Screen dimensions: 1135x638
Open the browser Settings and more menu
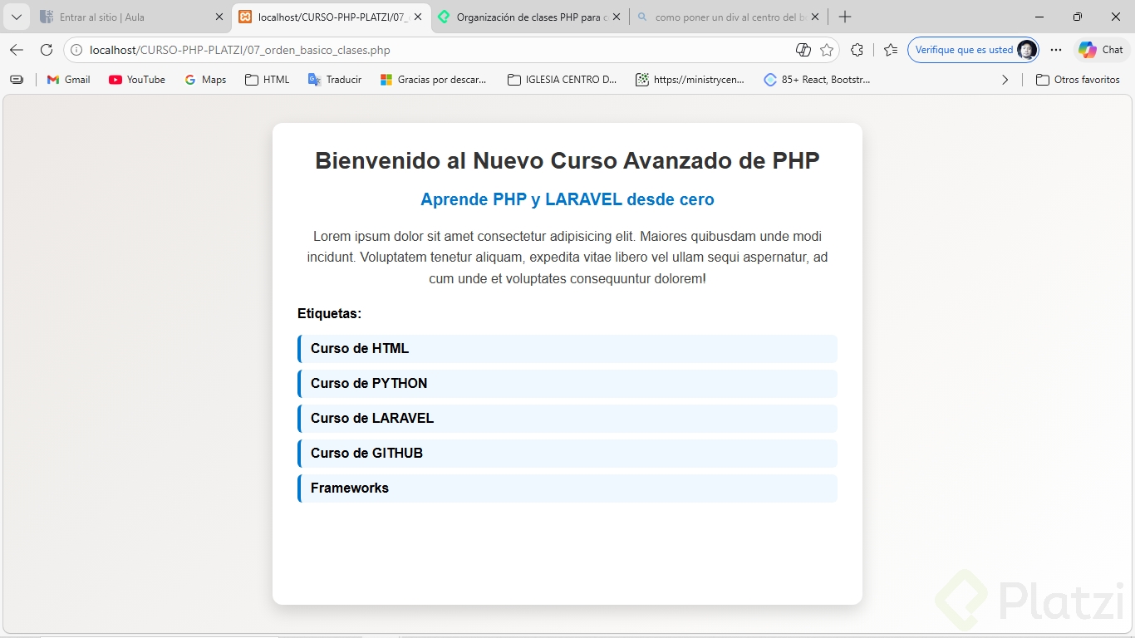tap(1056, 50)
